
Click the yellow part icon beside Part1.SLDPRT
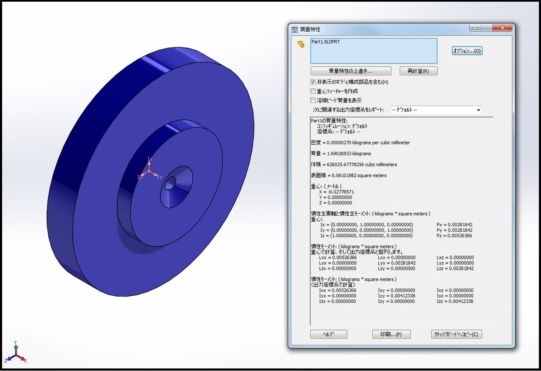click(301, 44)
